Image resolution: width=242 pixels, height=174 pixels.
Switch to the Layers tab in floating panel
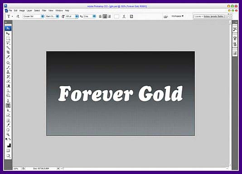pyautogui.click(x=198, y=16)
